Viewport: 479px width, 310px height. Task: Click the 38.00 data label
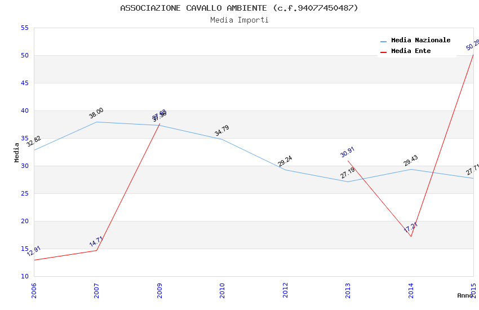pos(96,113)
